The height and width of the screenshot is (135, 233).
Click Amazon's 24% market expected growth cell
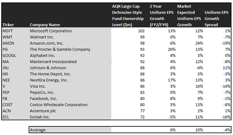pos(199,43)
